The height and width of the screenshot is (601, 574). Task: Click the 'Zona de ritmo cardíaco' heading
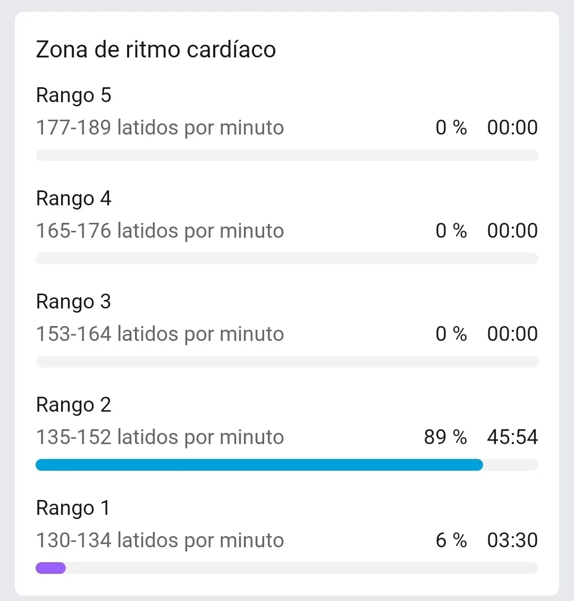click(156, 49)
